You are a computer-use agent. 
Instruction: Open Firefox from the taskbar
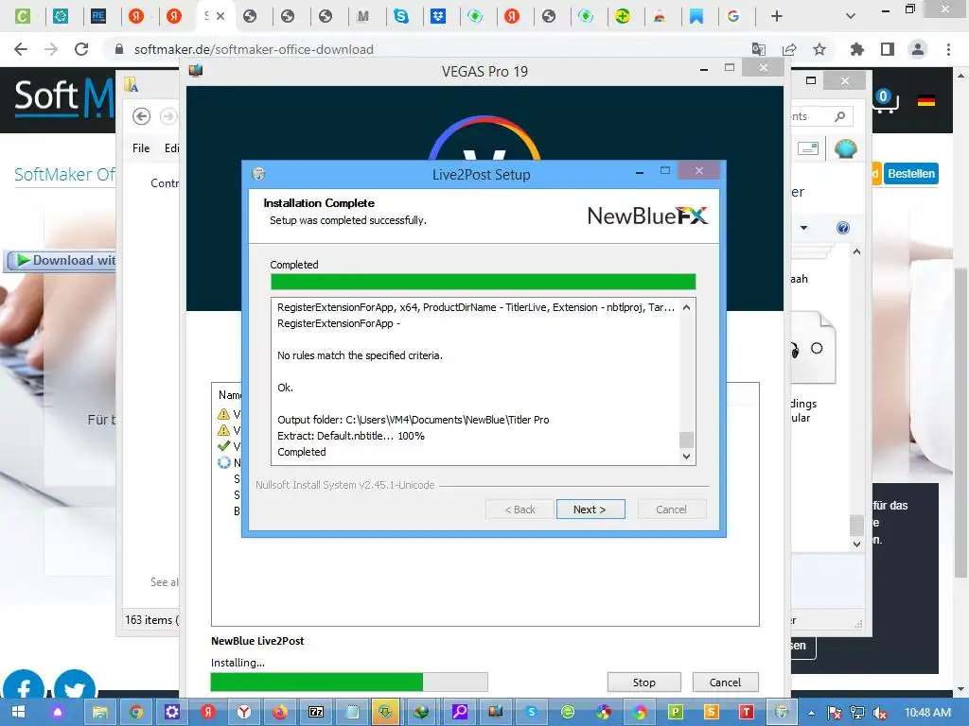click(280, 712)
